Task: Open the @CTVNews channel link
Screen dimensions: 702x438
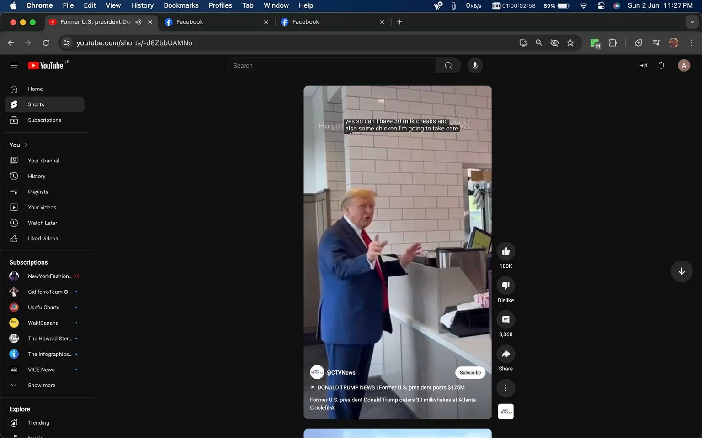Action: click(x=341, y=372)
